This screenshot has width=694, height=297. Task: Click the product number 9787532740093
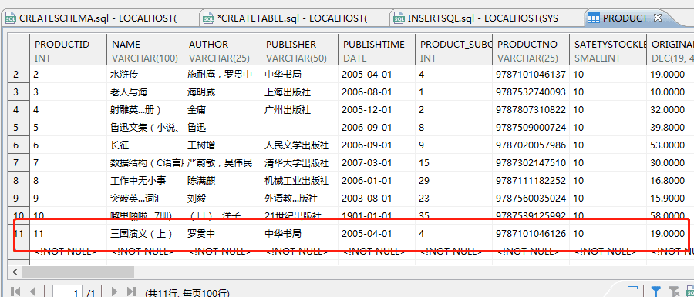531,92
